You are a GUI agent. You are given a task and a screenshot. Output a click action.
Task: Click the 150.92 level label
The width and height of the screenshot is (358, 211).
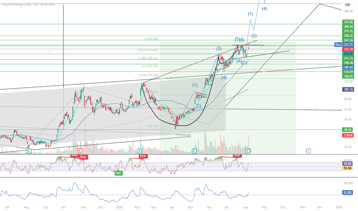tap(348, 77)
